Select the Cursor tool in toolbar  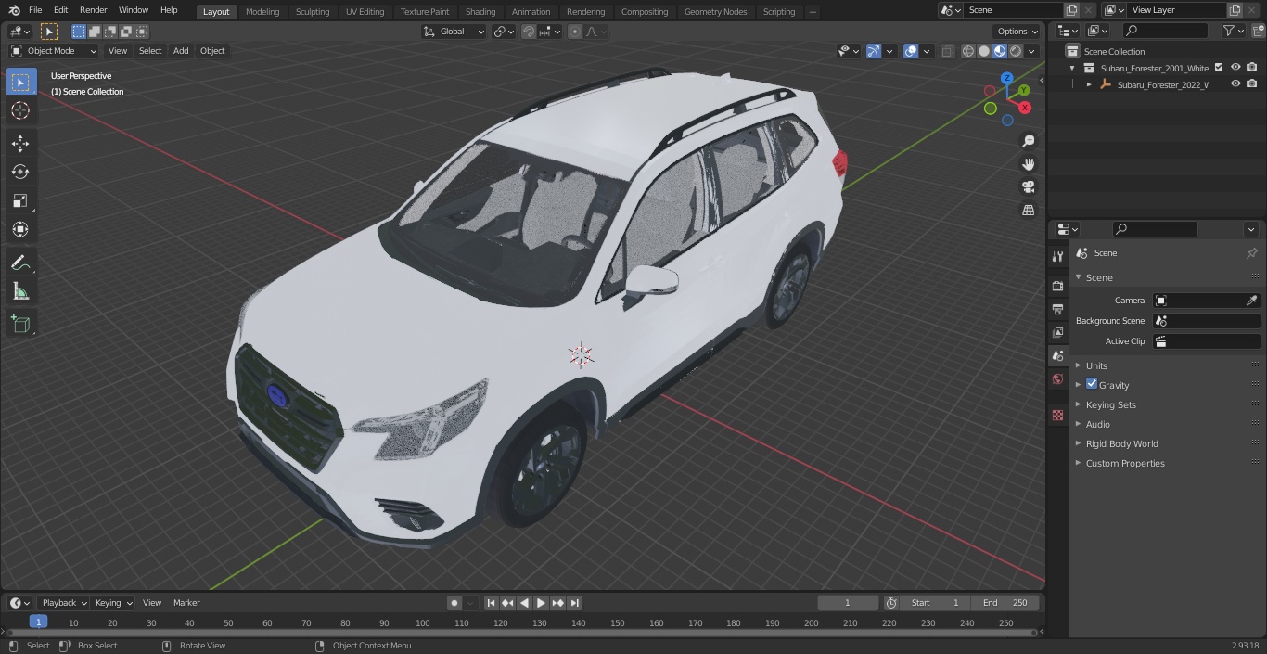tap(20, 110)
